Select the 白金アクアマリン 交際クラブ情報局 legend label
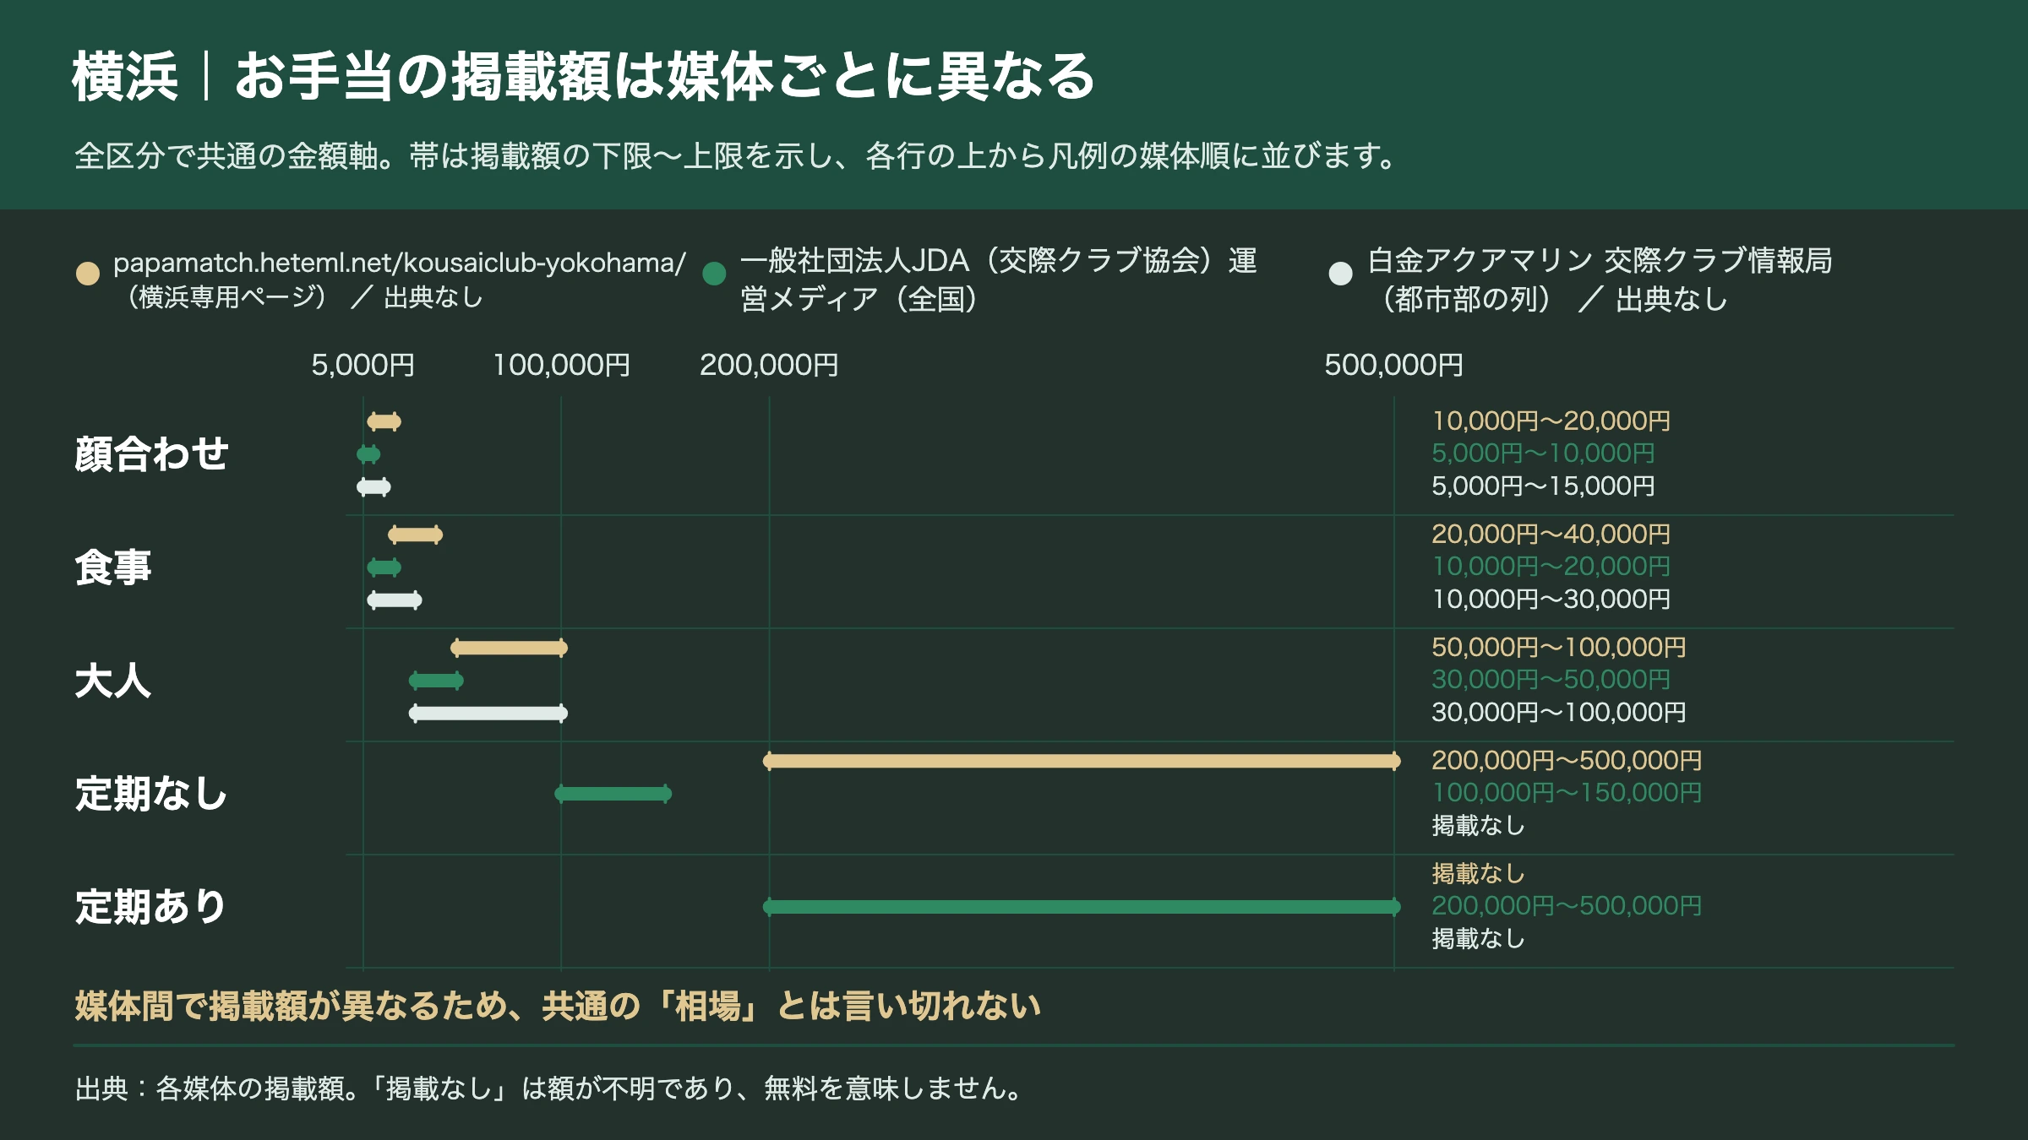The image size is (2028, 1140). coord(1600,280)
